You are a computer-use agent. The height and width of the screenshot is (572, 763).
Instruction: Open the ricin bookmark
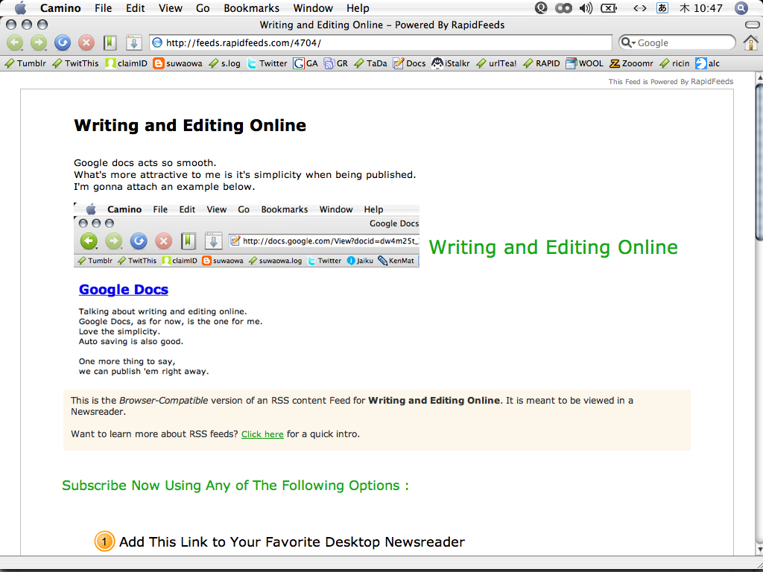(675, 63)
